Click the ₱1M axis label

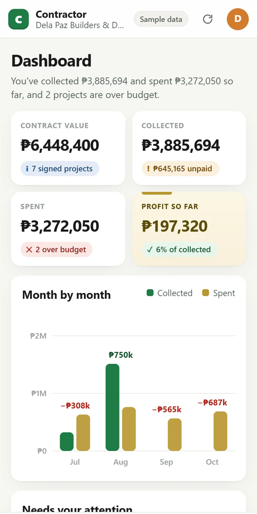pyautogui.click(x=39, y=393)
